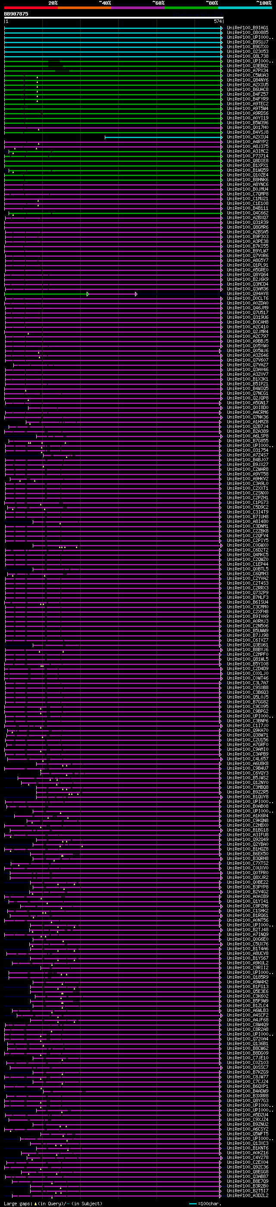
Task: Click the green partial alignment bar of Q94AY8
Action: [47, 294]
